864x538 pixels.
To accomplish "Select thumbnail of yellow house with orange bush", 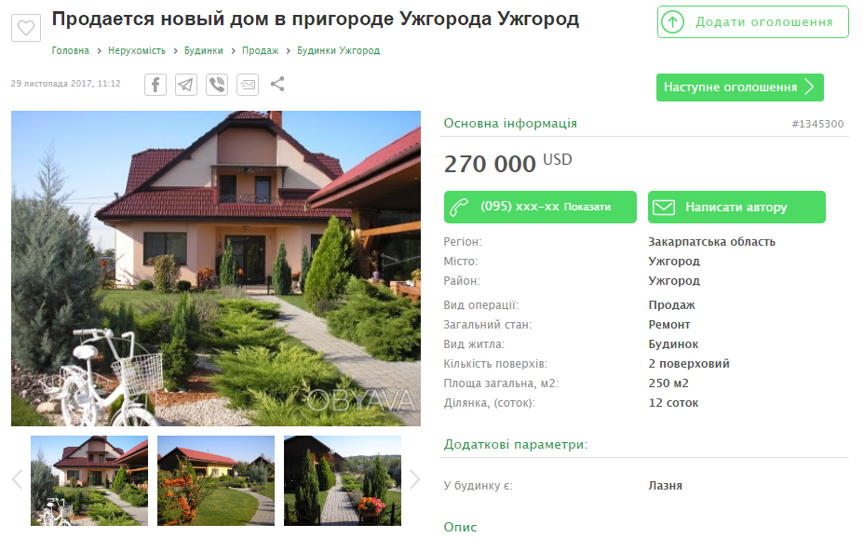I will click(216, 480).
